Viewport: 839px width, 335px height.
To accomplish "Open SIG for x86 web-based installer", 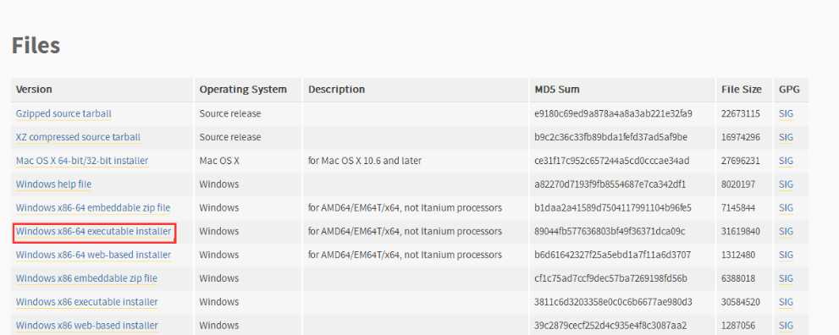I will click(786, 326).
